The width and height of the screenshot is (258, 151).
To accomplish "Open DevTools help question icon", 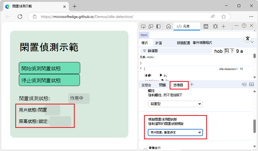I will (x=244, y=26).
